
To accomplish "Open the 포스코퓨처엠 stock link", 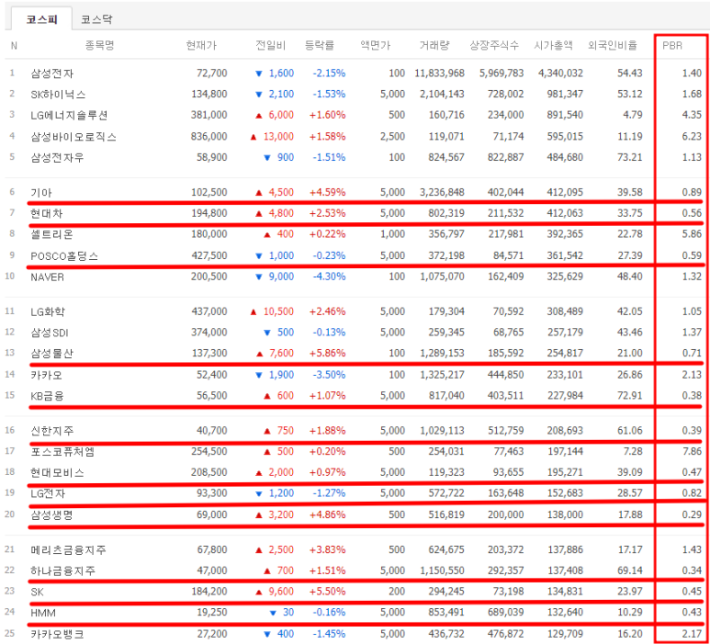I will 62,451.
